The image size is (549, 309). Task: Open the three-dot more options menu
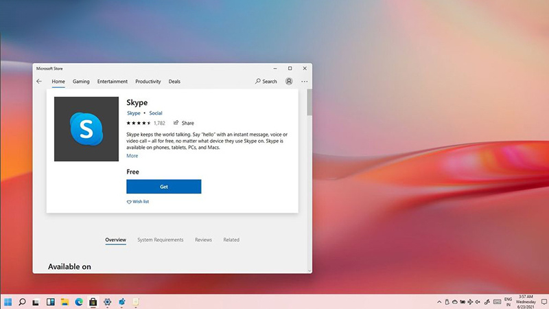pyautogui.click(x=304, y=81)
